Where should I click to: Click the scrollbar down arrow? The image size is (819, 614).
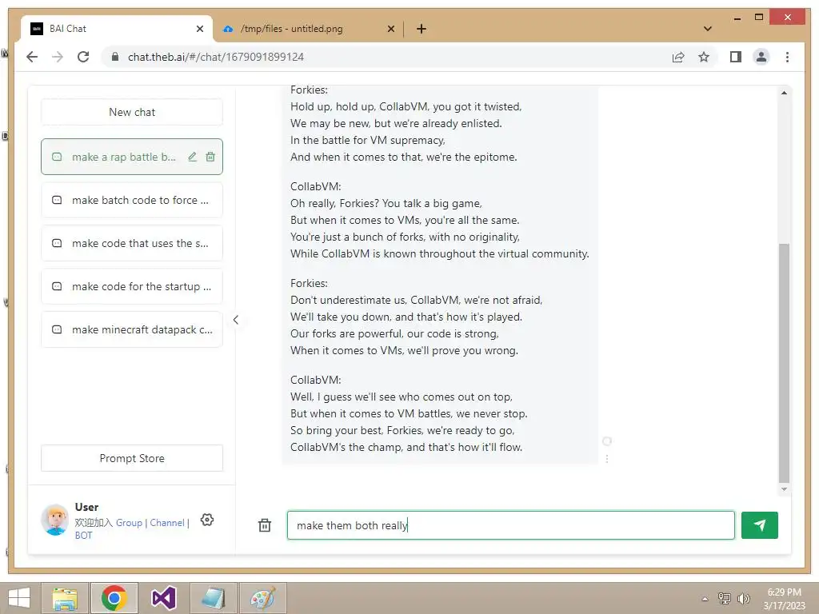pos(784,489)
